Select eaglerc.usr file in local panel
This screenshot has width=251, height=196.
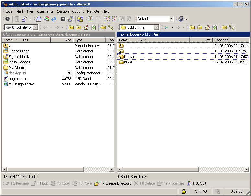pos(17,79)
